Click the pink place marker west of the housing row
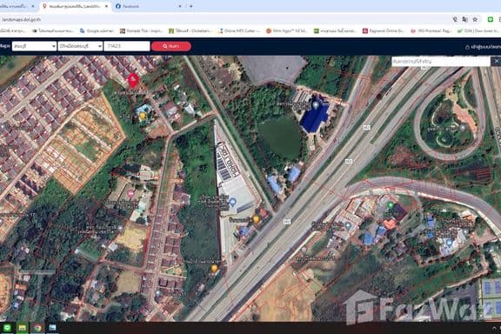 [130, 193]
